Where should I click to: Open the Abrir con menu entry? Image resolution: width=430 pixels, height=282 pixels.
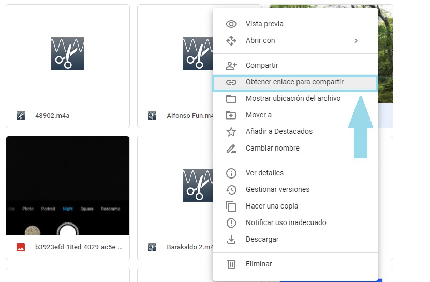point(295,40)
